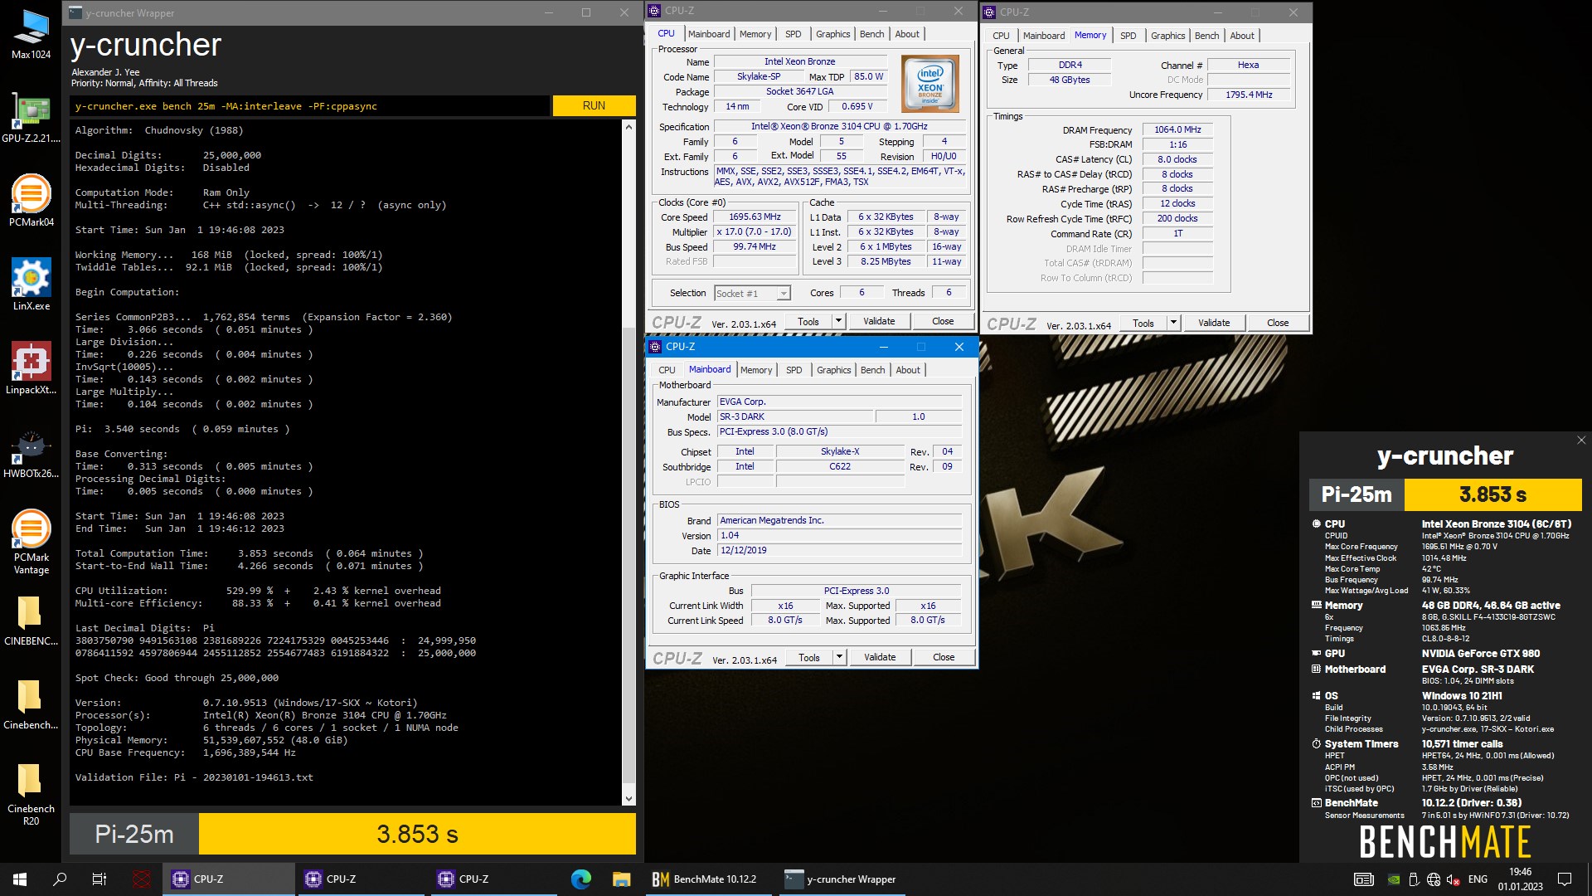Screen dimensions: 1592x896
Task: Select SPD tab in CPU-Z CPU window
Action: [x=793, y=34]
